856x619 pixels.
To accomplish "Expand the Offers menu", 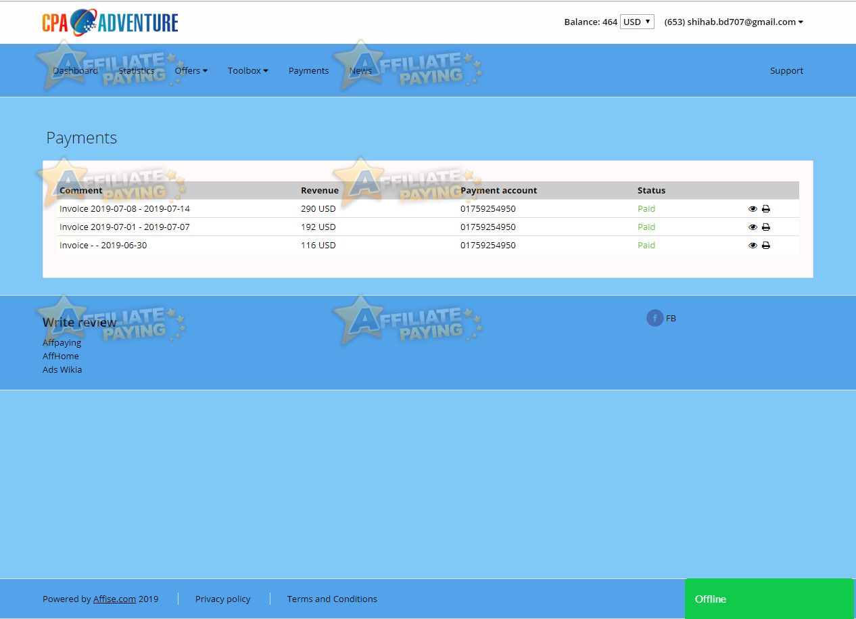I will pyautogui.click(x=191, y=70).
